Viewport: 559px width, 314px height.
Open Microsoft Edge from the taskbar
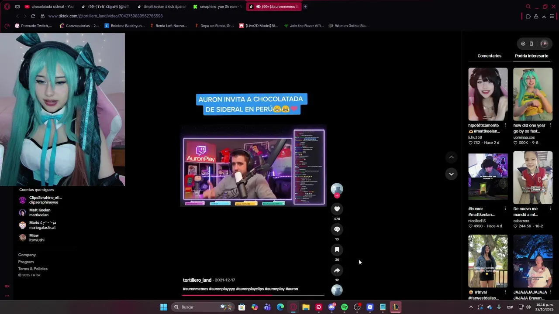[x=280, y=307]
